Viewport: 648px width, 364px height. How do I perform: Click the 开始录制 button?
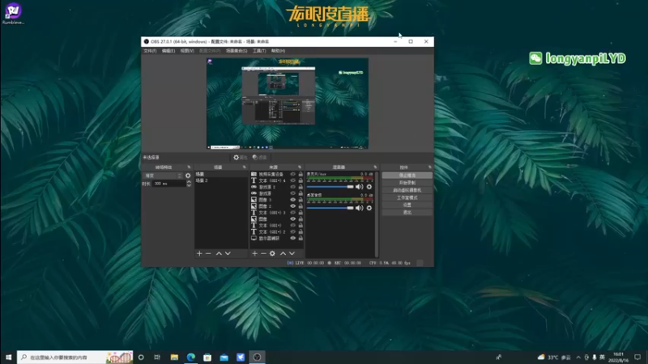click(407, 183)
